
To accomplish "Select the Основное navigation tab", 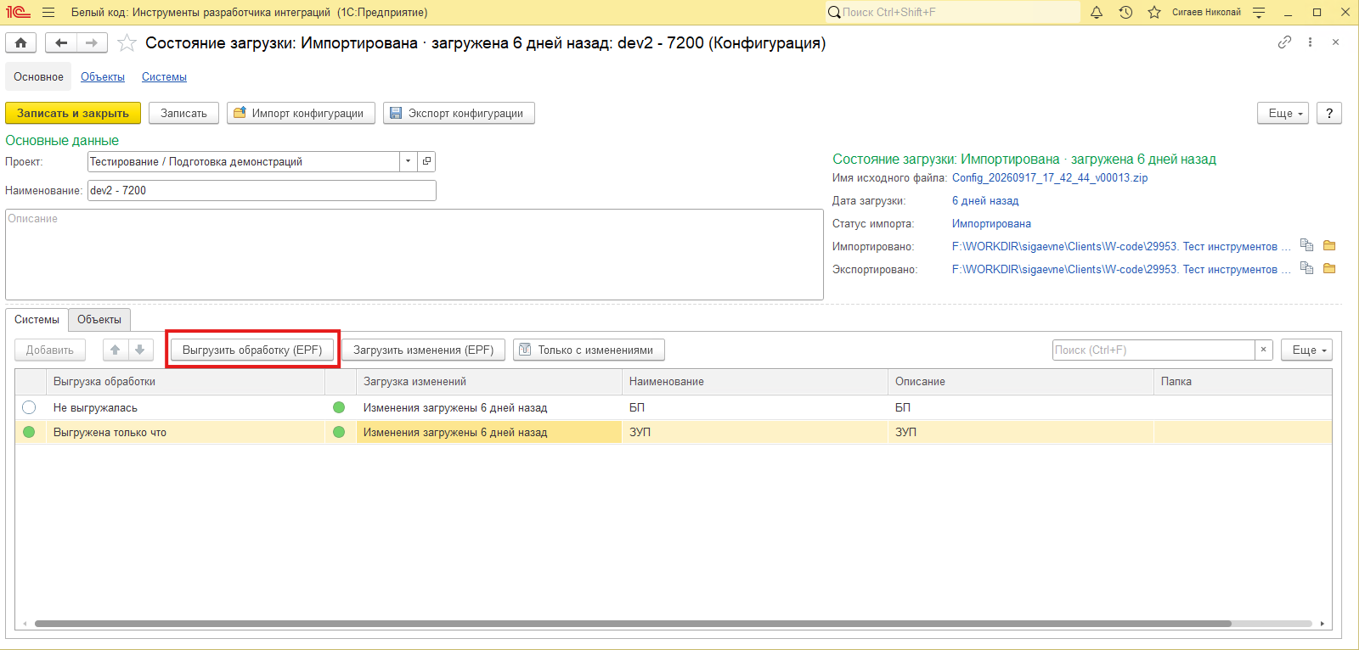I will click(38, 76).
